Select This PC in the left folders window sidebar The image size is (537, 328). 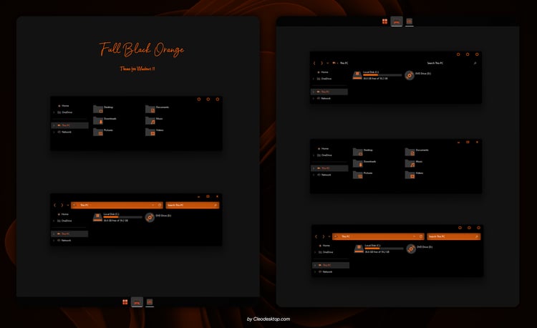[x=70, y=125]
